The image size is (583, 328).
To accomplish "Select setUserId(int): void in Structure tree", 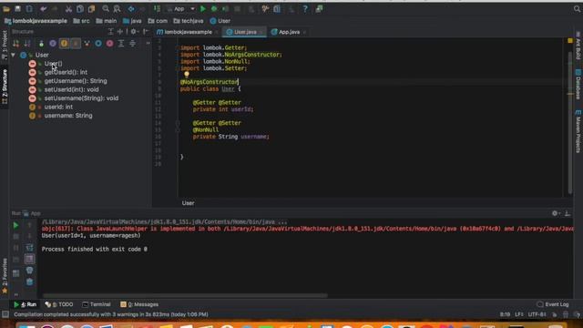I will (71, 89).
